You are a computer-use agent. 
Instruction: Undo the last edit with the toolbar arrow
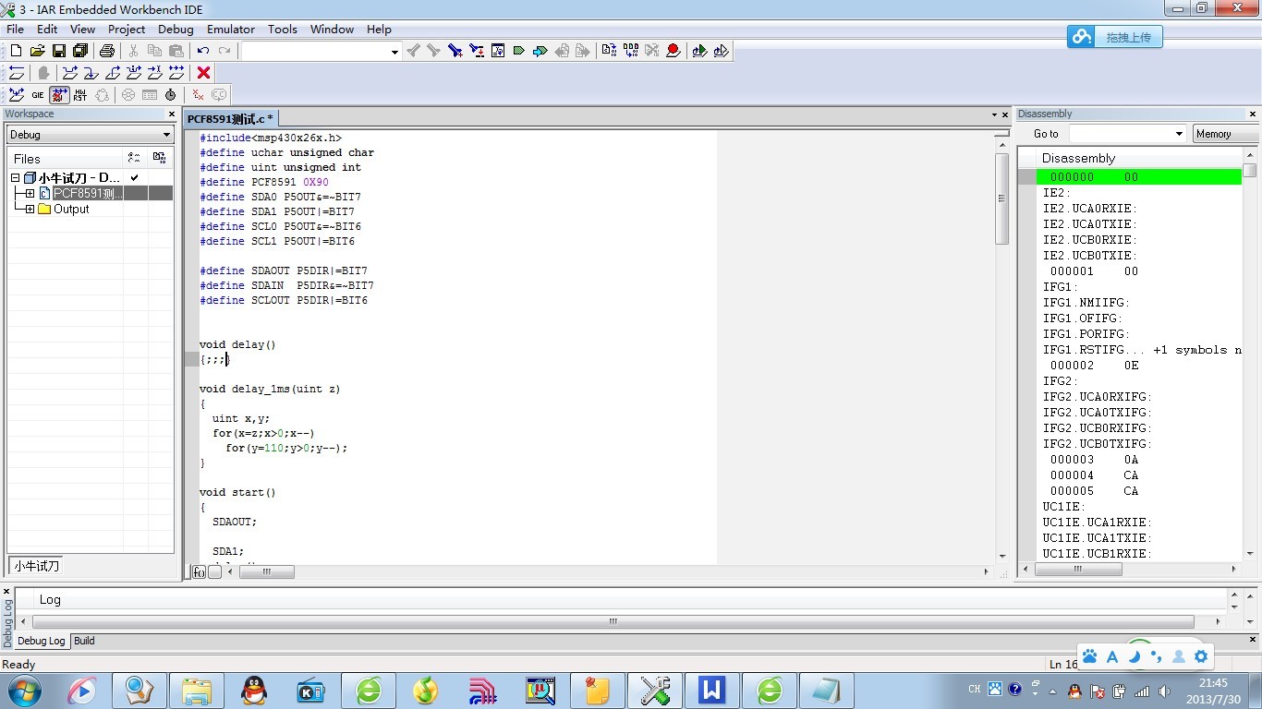click(203, 51)
